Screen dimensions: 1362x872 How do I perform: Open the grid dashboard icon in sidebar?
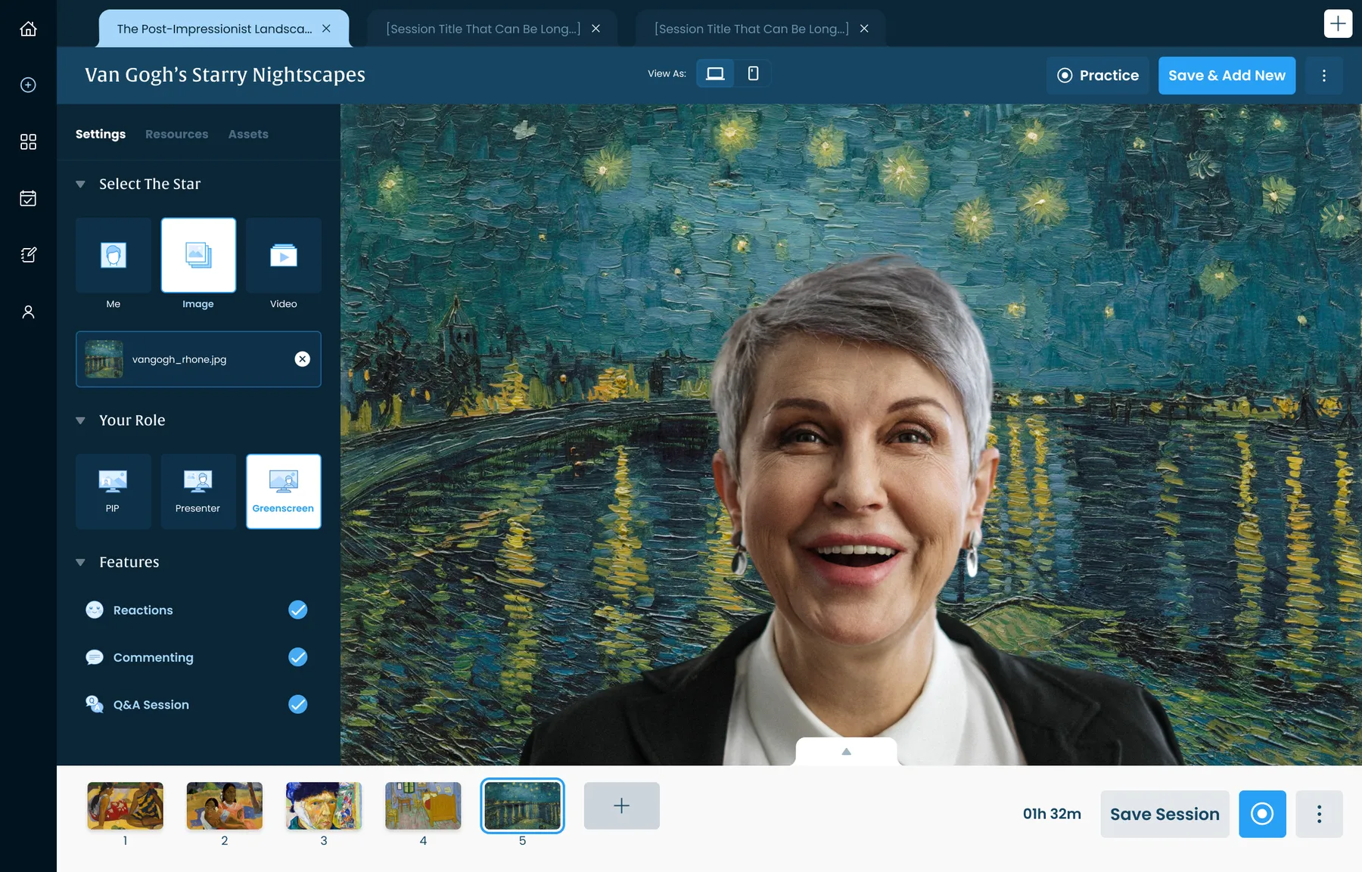coord(28,141)
